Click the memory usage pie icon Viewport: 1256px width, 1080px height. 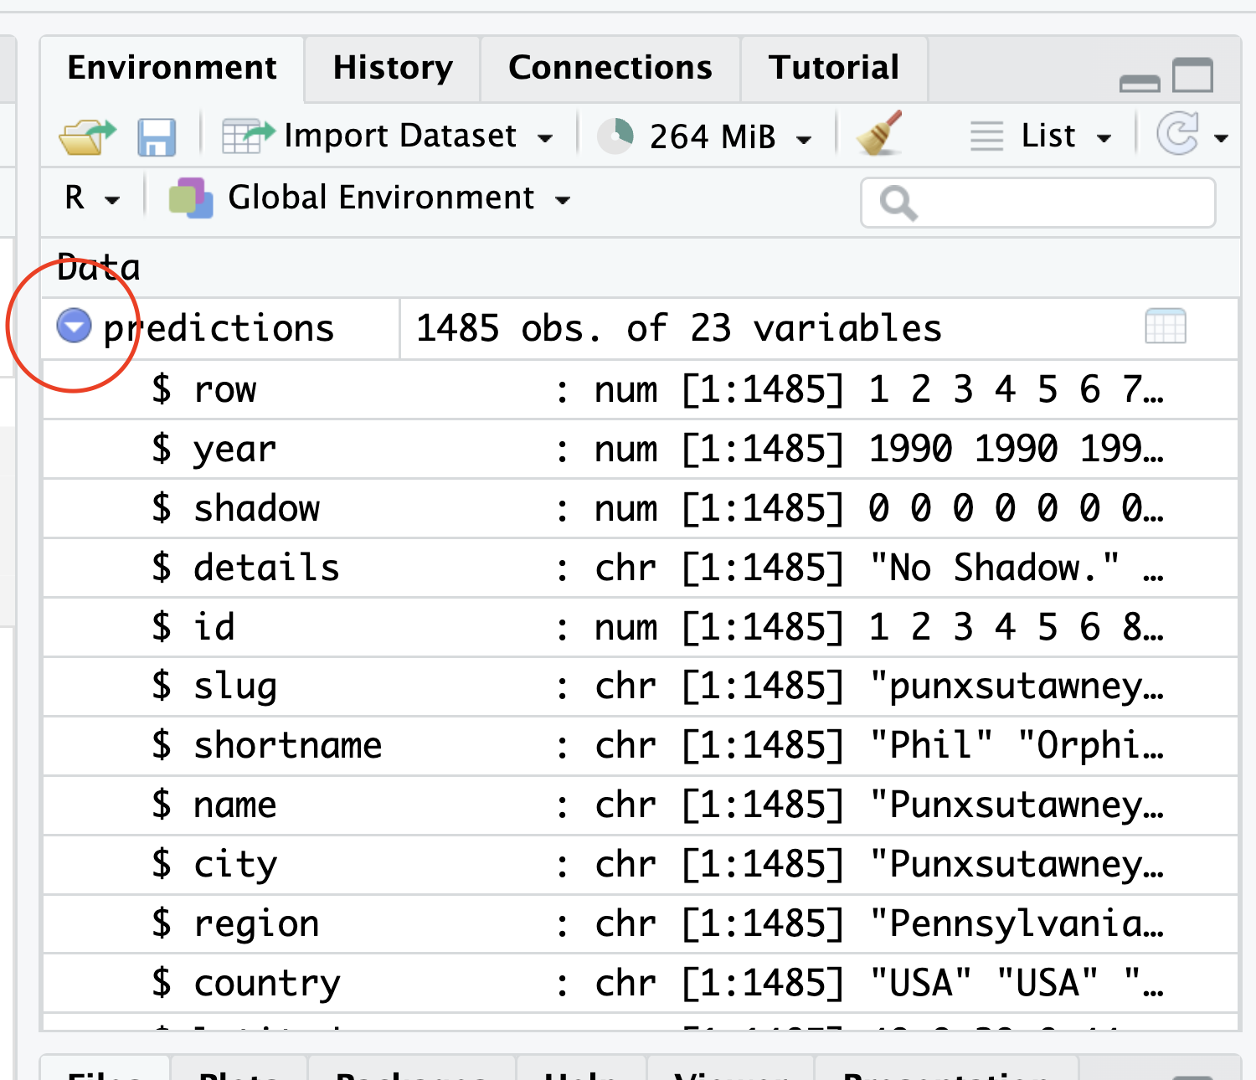[x=615, y=136]
